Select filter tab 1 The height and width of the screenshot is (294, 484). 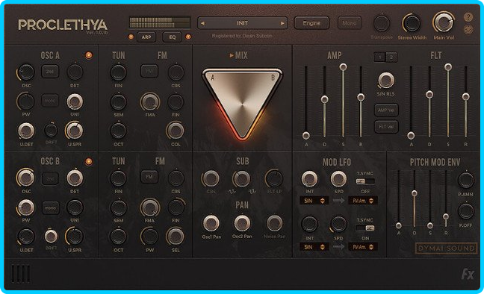379,57
